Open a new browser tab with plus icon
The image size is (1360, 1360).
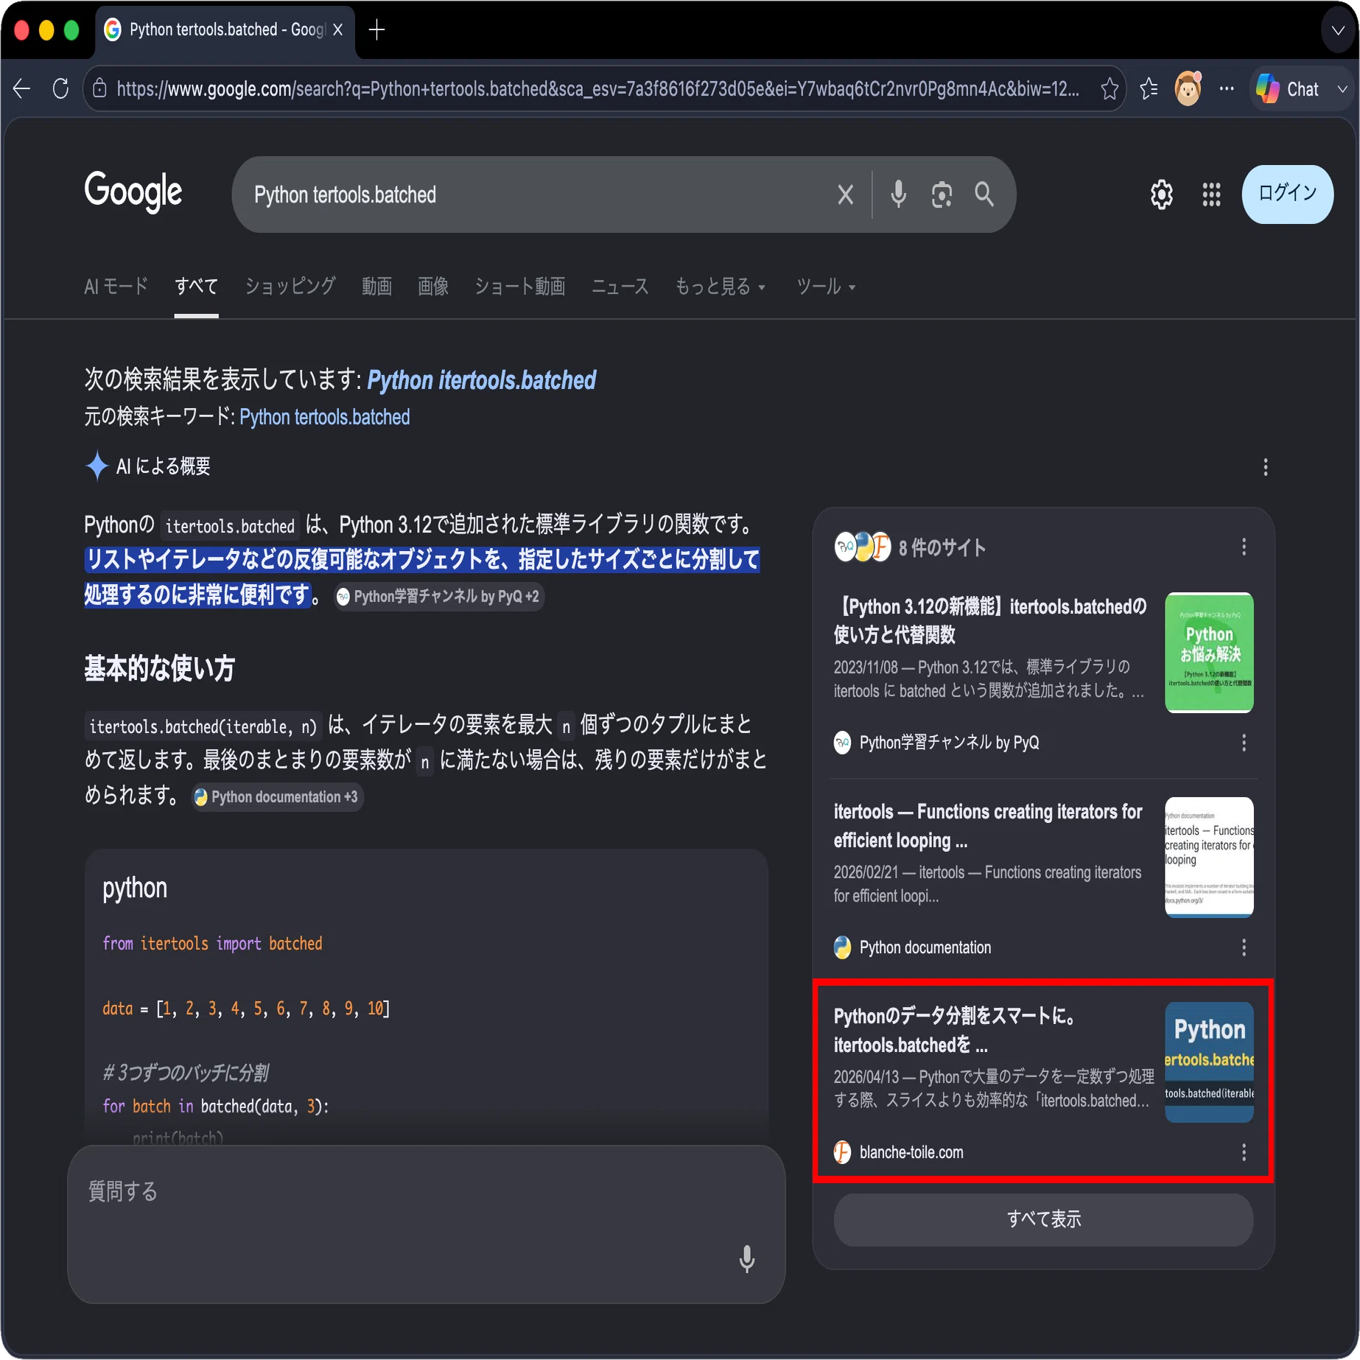click(x=376, y=29)
